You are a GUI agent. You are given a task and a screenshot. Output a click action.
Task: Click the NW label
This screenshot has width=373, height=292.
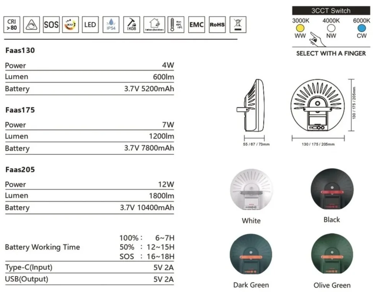click(x=331, y=36)
